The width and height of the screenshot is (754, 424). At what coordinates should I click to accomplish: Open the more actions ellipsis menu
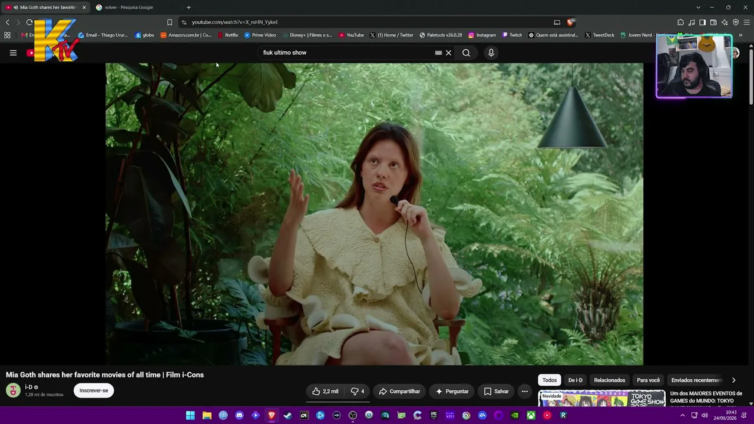[524, 391]
